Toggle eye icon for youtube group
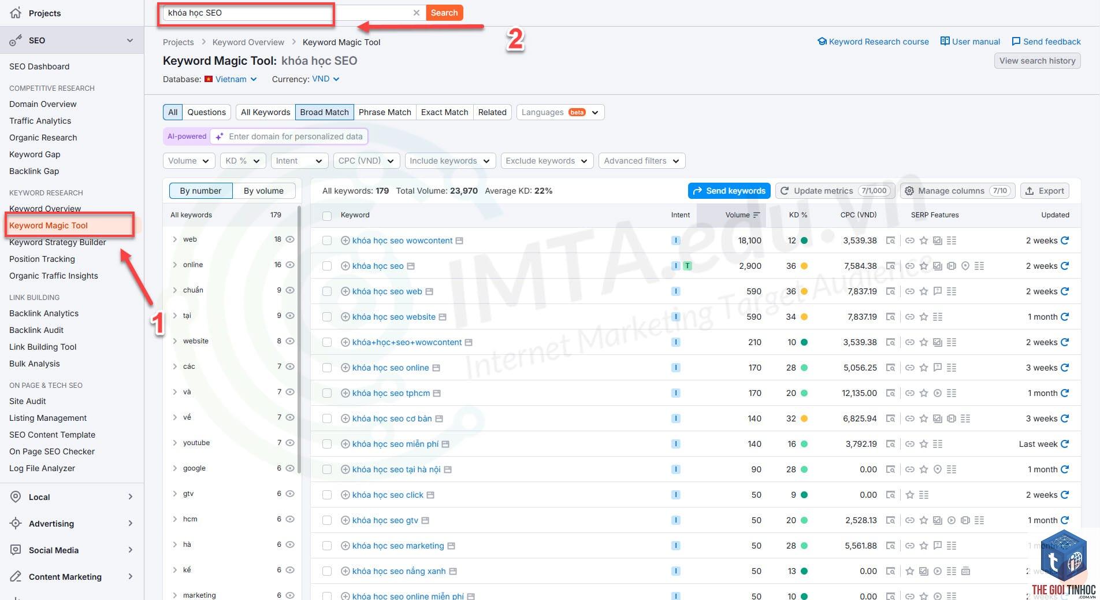The width and height of the screenshot is (1100, 600). [x=290, y=443]
